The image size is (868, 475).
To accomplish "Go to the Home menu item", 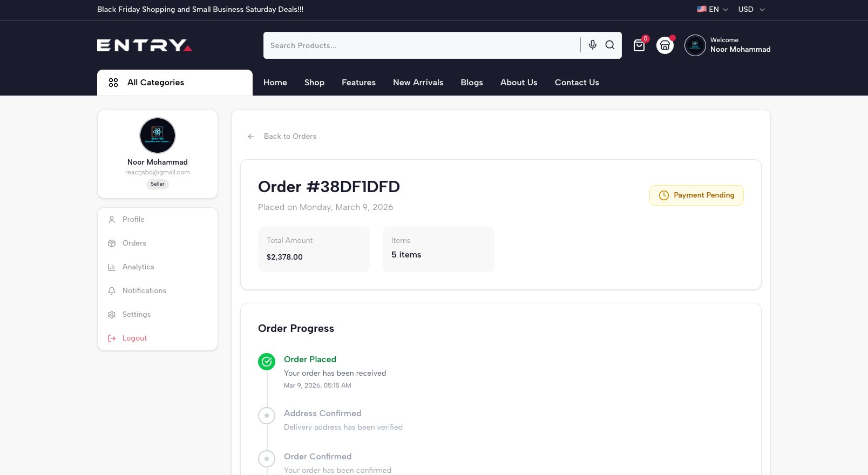I will click(x=275, y=83).
